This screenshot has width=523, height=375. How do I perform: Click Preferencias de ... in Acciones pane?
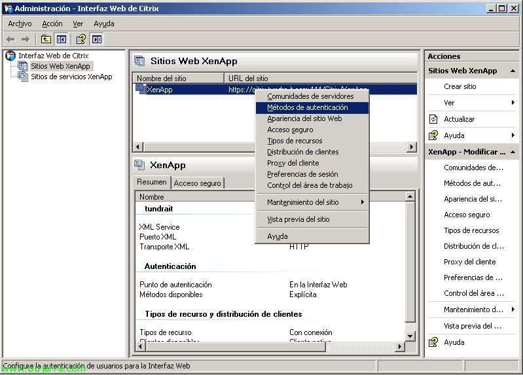coord(473,277)
